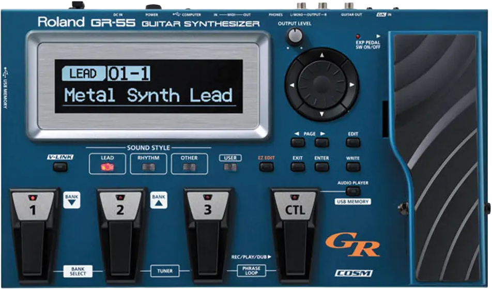Click the COSM logo

[x=353, y=273]
